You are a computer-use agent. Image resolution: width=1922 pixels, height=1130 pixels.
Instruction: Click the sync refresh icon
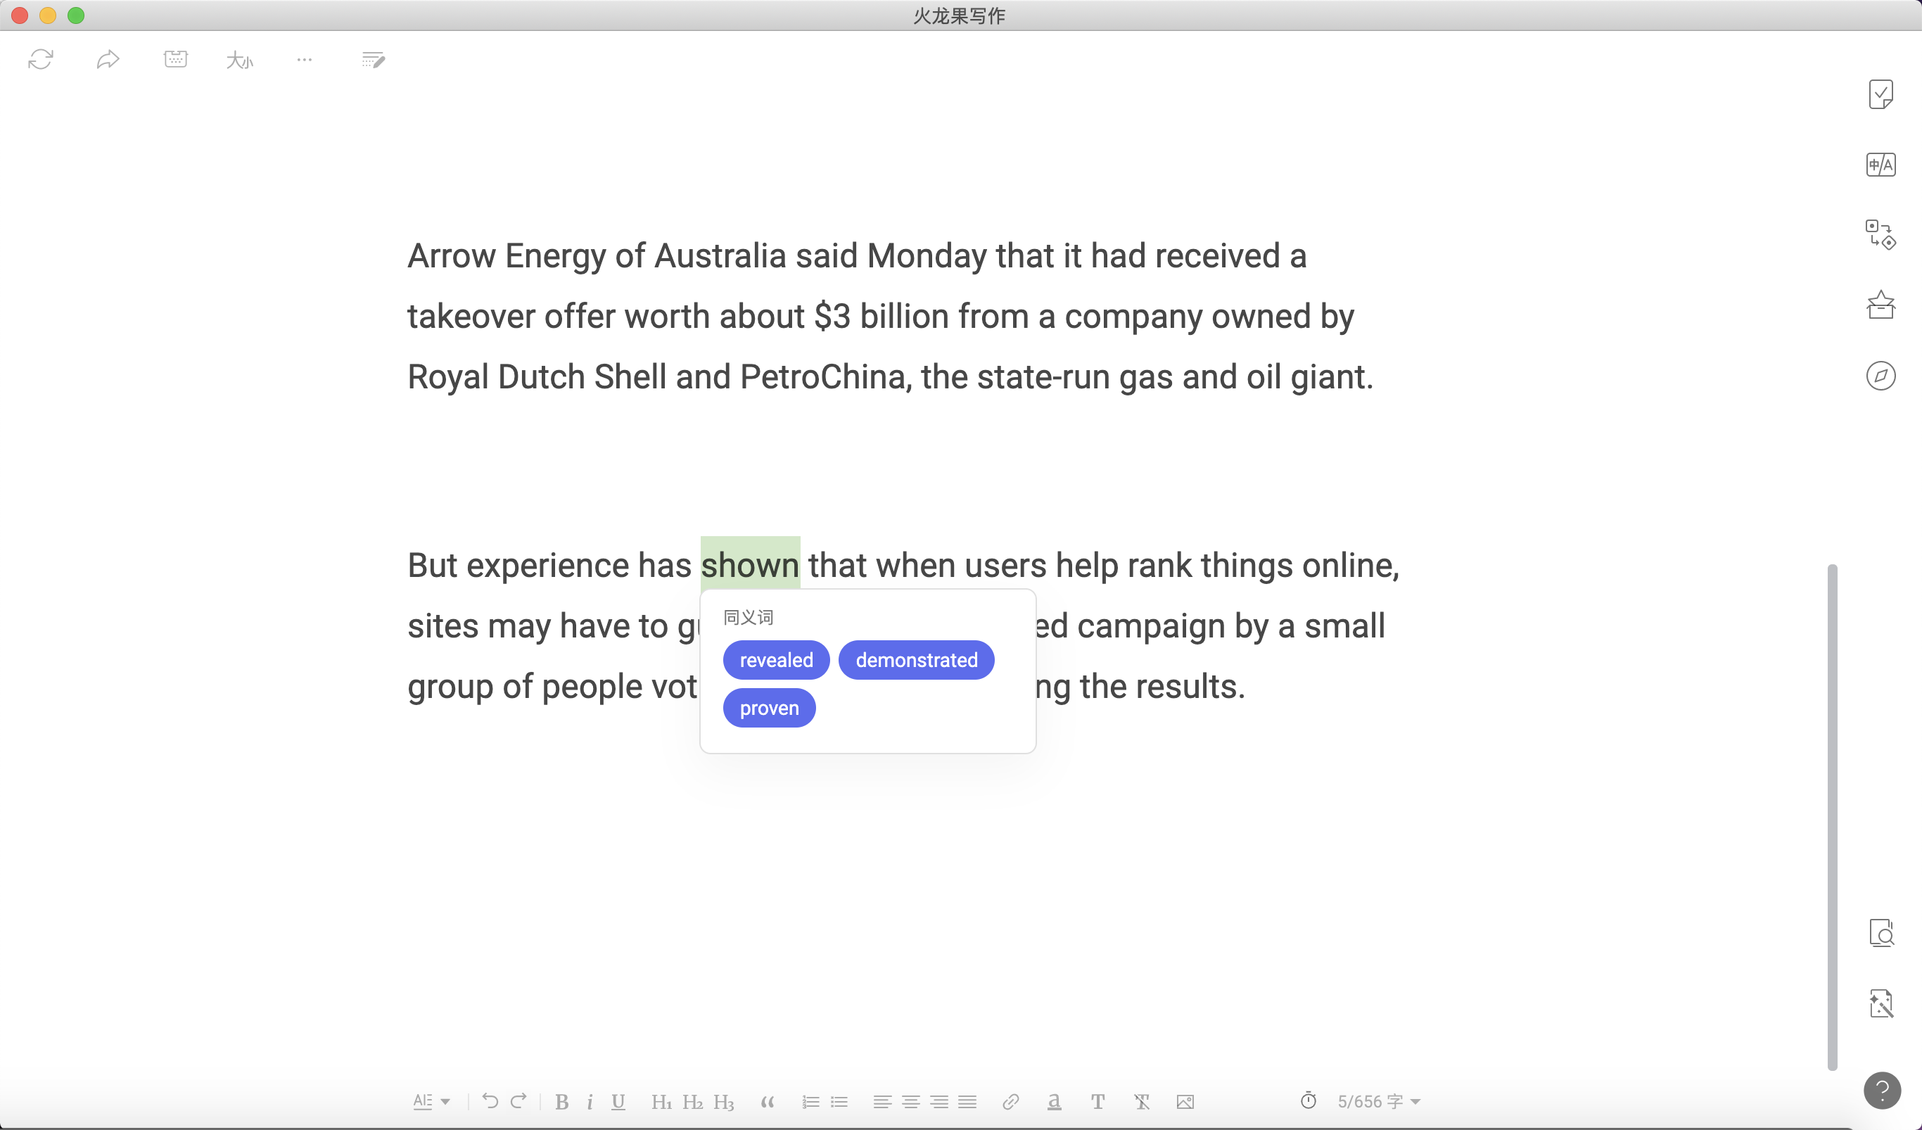pos(40,60)
